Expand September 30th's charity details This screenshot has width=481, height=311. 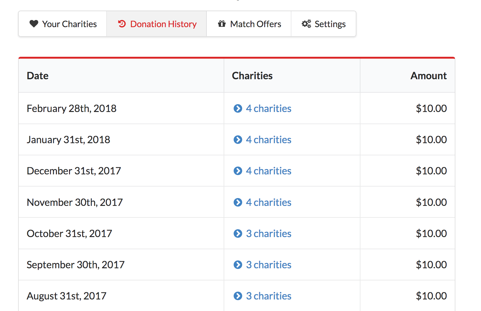pyautogui.click(x=238, y=265)
